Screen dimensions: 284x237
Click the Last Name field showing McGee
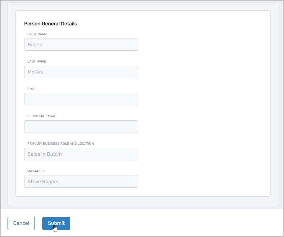pos(81,72)
